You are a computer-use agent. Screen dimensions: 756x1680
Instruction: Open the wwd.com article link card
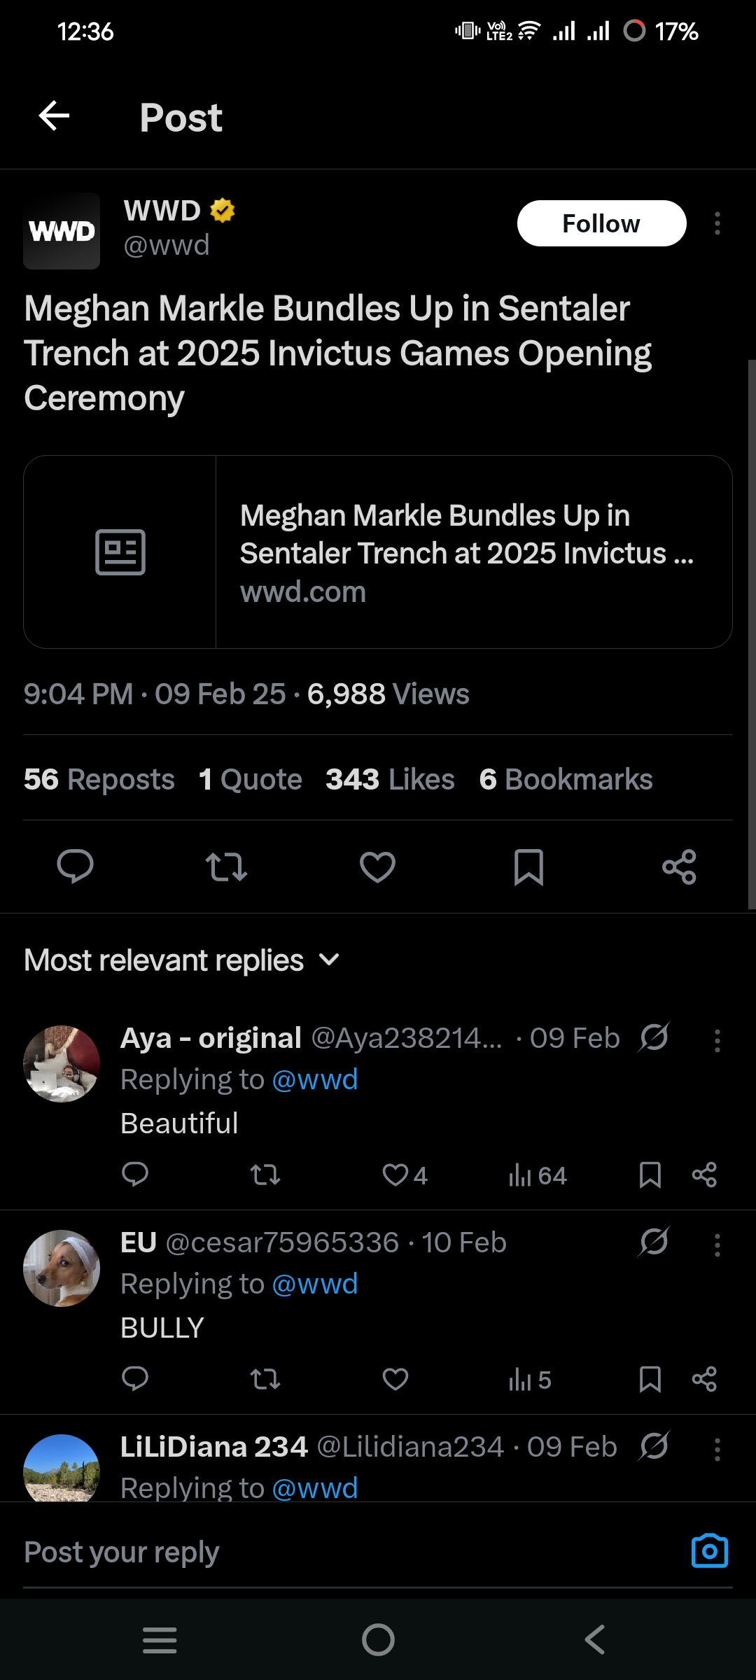point(378,552)
